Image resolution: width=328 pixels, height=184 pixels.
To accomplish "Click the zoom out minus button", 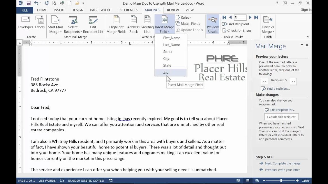I will (x=264, y=181).
